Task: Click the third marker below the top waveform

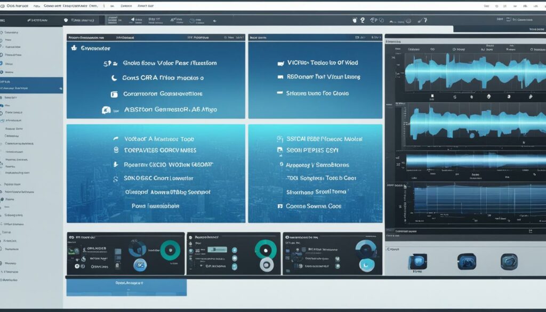Action: (471, 97)
